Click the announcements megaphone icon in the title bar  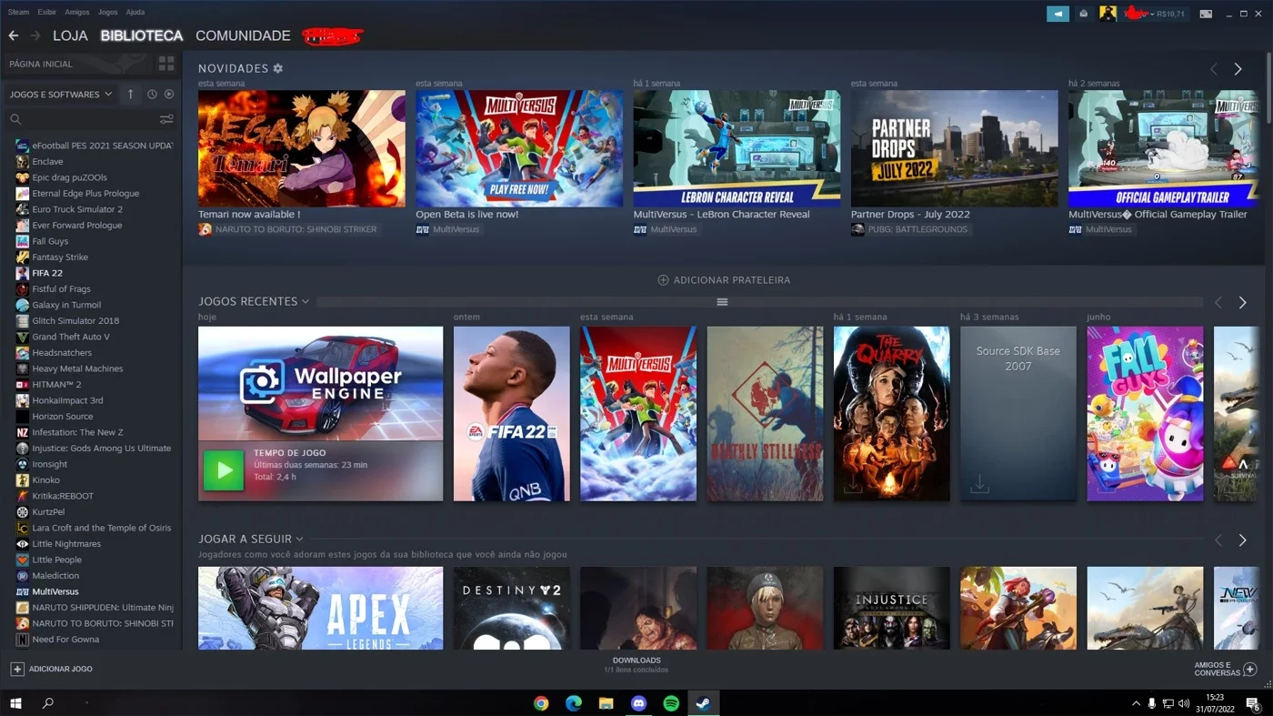coord(1057,14)
